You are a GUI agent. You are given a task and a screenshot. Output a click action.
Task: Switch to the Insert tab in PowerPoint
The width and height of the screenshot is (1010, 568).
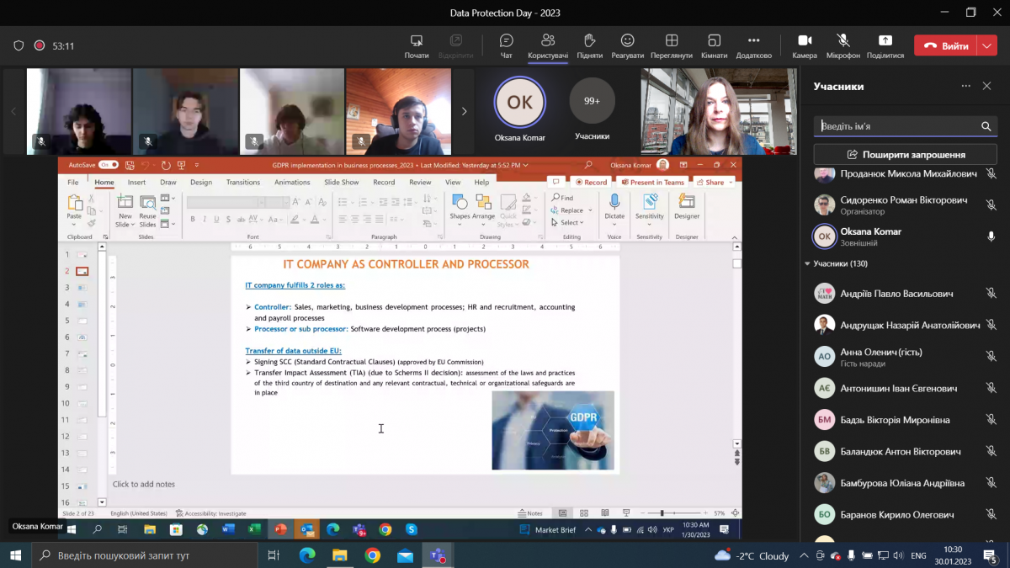[136, 182]
